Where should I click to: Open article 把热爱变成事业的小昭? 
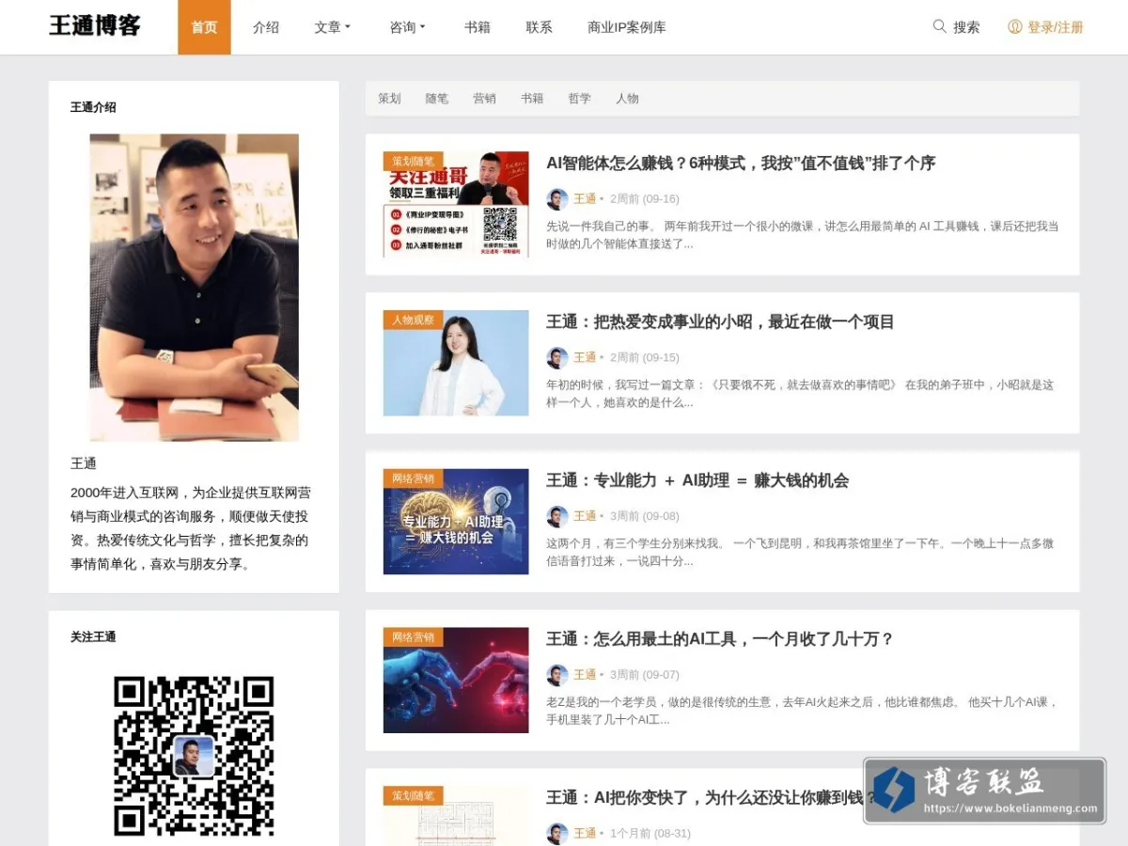[x=720, y=321]
